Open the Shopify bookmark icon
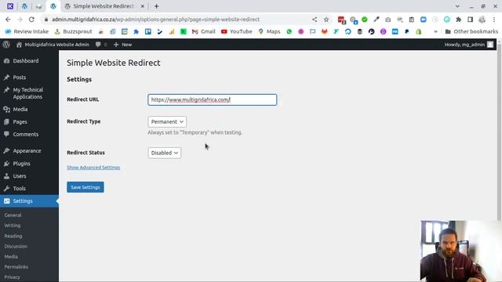Viewport: 502px width, 282px height. point(418,31)
